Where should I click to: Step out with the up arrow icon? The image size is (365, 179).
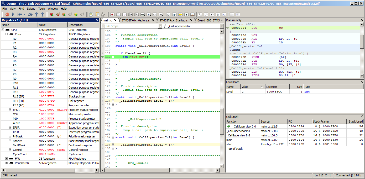(x=42, y=14)
